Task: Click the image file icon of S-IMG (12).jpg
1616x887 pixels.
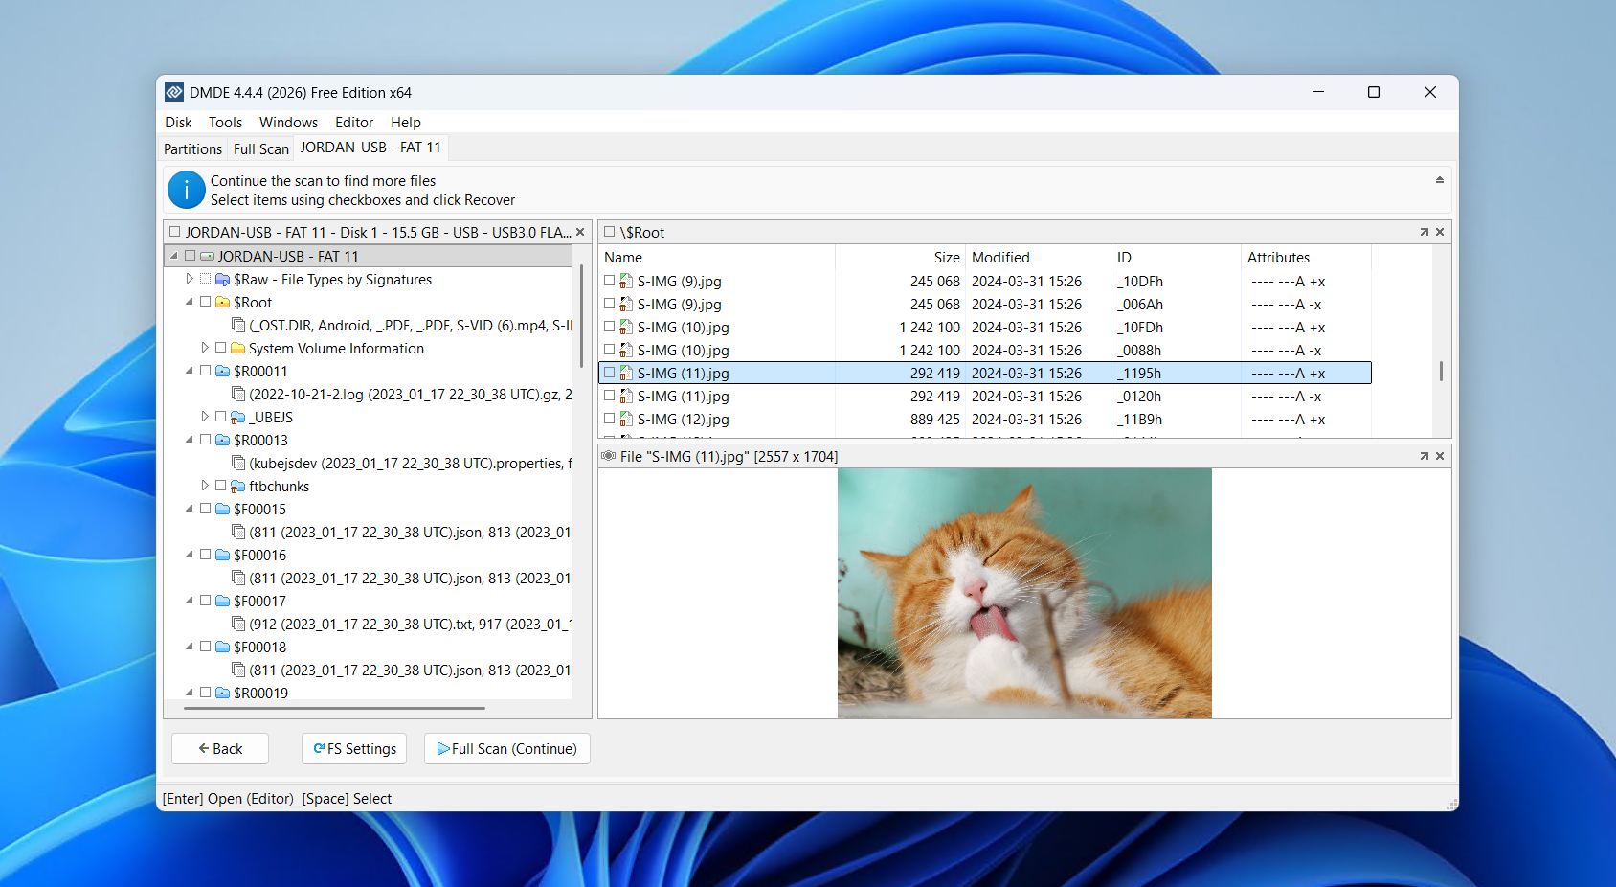Action: pos(627,420)
